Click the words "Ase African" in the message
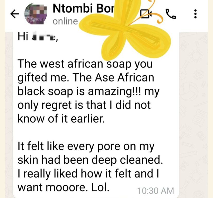This screenshot has width=213, height=198. (x=125, y=78)
